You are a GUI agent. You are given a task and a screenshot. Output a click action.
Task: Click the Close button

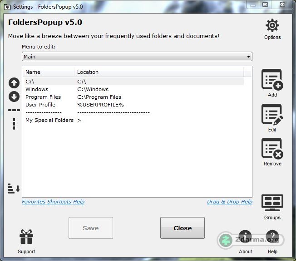[183, 228]
